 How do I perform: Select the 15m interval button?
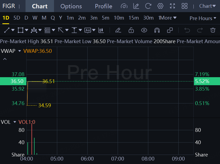(x=134, y=18)
